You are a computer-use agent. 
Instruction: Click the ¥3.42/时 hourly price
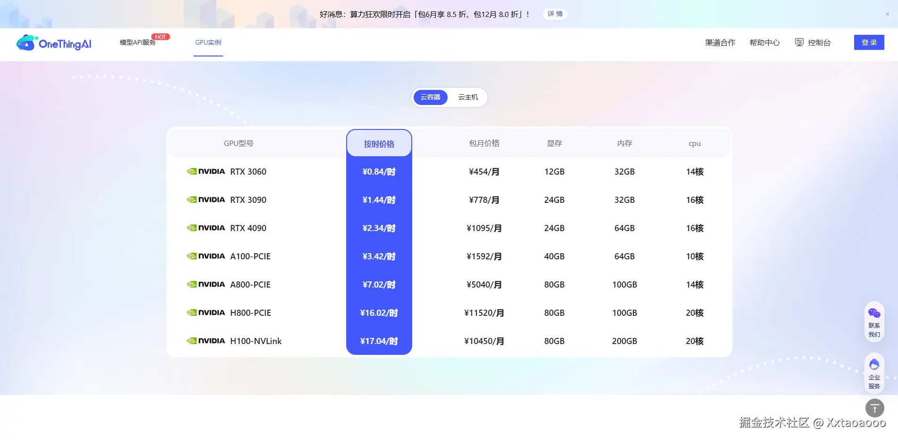pyautogui.click(x=379, y=257)
